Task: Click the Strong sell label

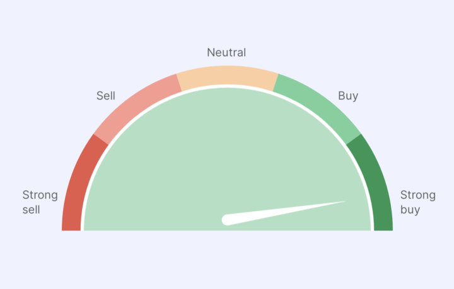Action: [x=40, y=202]
